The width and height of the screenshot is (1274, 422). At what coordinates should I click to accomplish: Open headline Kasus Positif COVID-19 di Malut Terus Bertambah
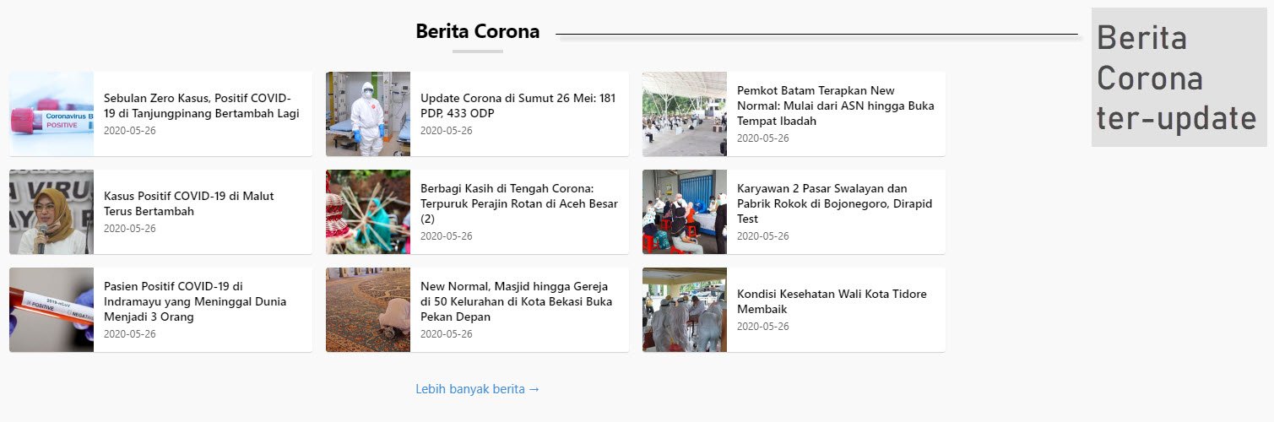point(188,203)
